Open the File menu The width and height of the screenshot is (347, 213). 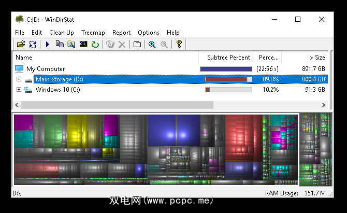20,33
